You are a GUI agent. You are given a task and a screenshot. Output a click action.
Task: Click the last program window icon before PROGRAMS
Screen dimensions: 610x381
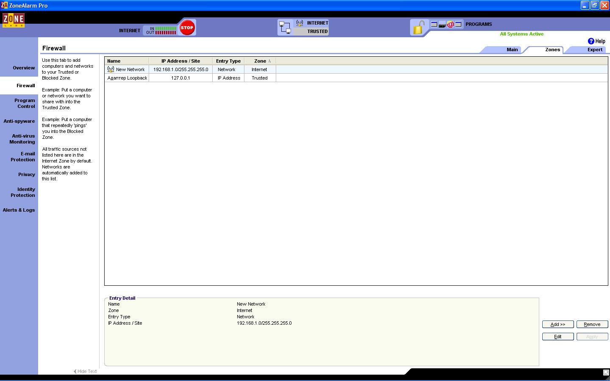point(458,25)
